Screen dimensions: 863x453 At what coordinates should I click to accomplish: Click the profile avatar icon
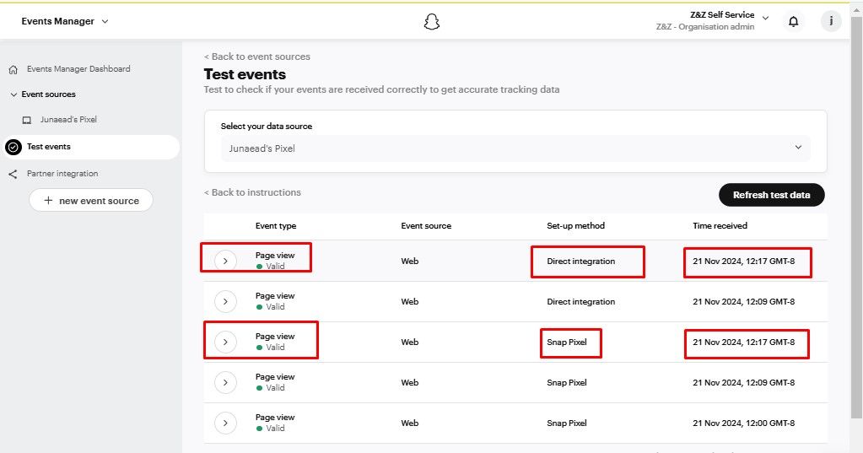coord(831,22)
